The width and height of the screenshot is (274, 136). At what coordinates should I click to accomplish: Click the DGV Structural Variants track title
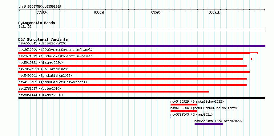tap(43, 39)
